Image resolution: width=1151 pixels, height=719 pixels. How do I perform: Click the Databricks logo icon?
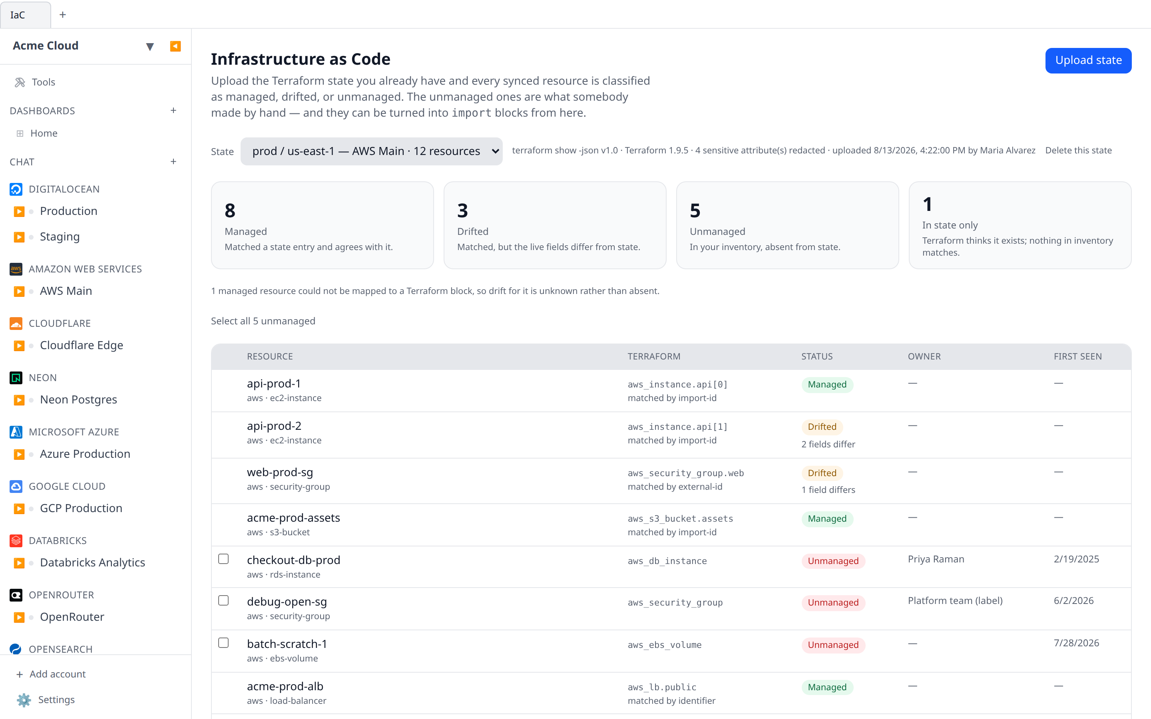point(16,541)
